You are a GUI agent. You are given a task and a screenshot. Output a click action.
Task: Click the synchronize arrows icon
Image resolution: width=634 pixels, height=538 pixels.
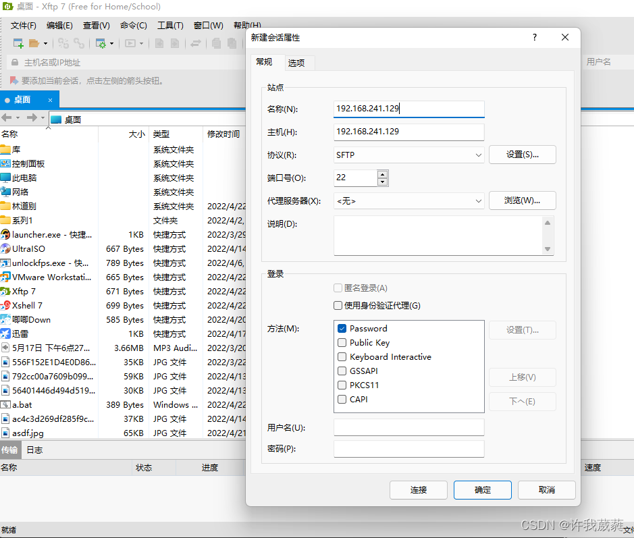pos(196,43)
